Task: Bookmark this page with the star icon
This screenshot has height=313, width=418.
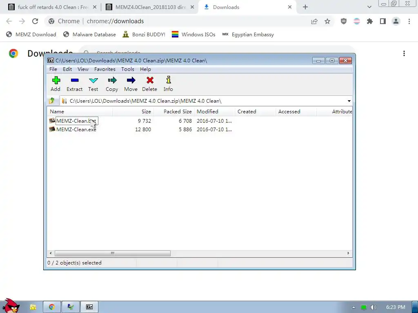Action: tap(327, 21)
